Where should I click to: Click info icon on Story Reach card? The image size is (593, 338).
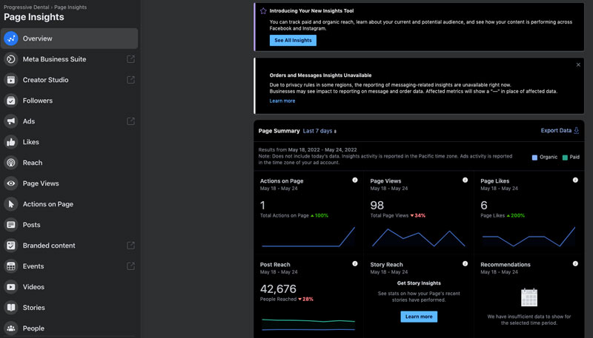pos(466,264)
